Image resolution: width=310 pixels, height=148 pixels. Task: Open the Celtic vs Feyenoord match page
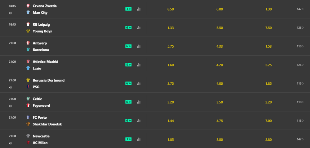coord(42,102)
